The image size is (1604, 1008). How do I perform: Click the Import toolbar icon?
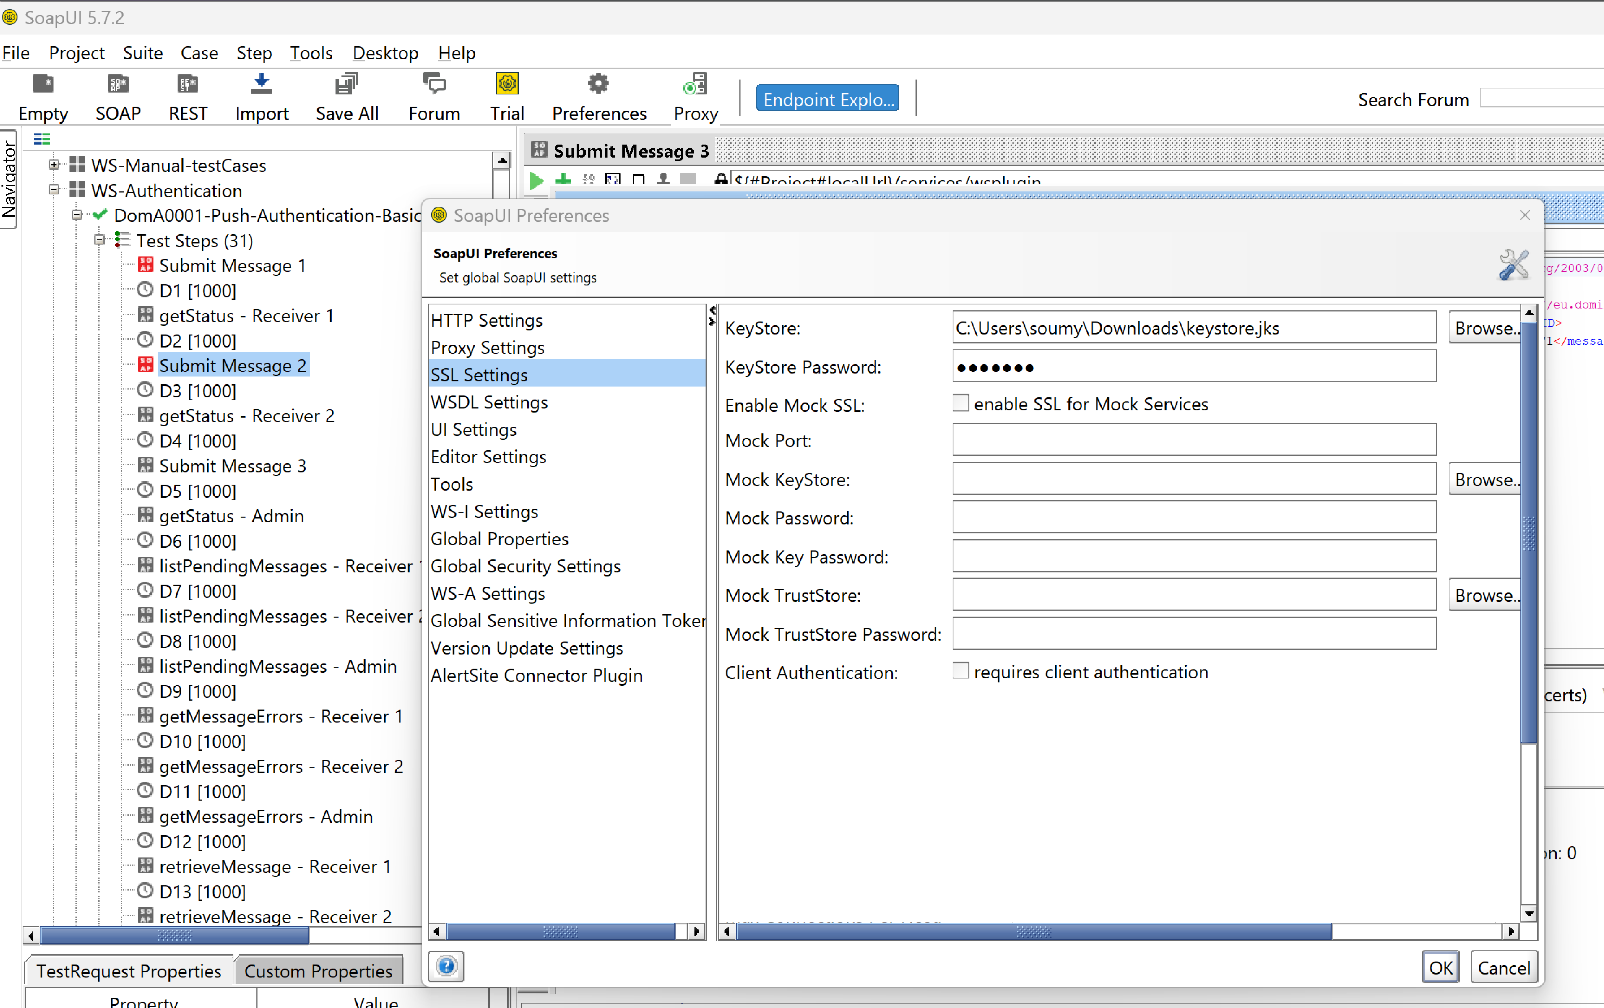pyautogui.click(x=261, y=84)
